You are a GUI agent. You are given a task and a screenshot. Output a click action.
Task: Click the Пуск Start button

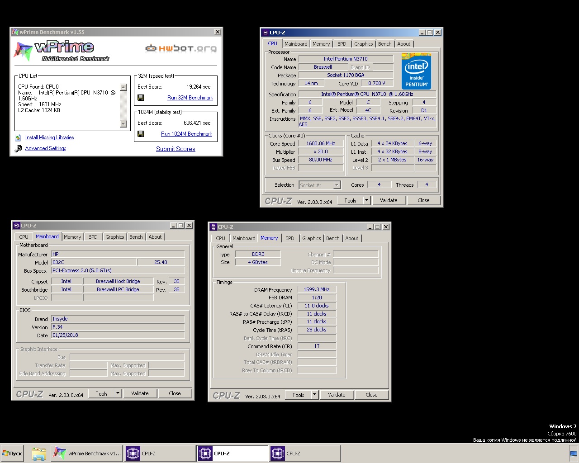pos(12,454)
